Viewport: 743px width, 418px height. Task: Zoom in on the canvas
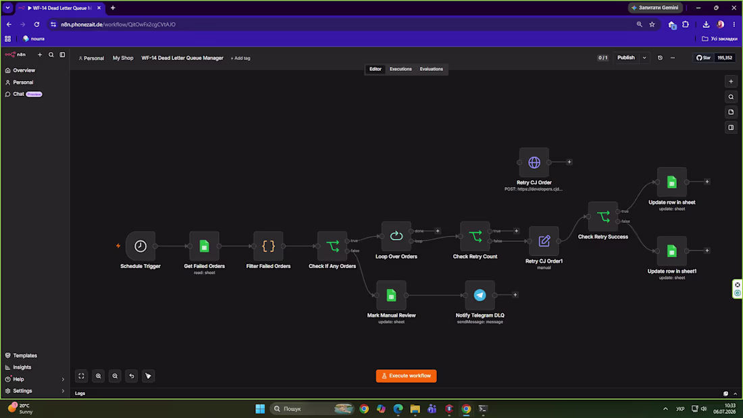pyautogui.click(x=98, y=376)
